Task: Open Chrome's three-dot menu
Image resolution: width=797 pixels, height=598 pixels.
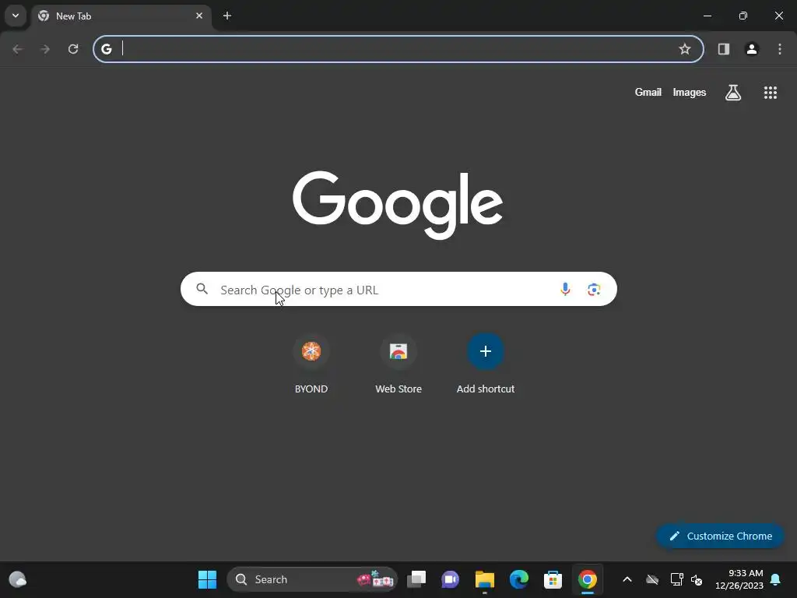Action: (780, 49)
